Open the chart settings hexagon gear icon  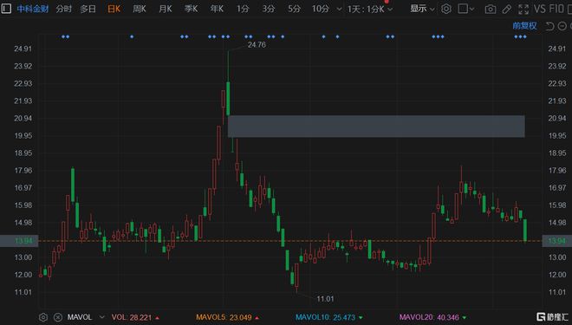pyautogui.click(x=445, y=9)
